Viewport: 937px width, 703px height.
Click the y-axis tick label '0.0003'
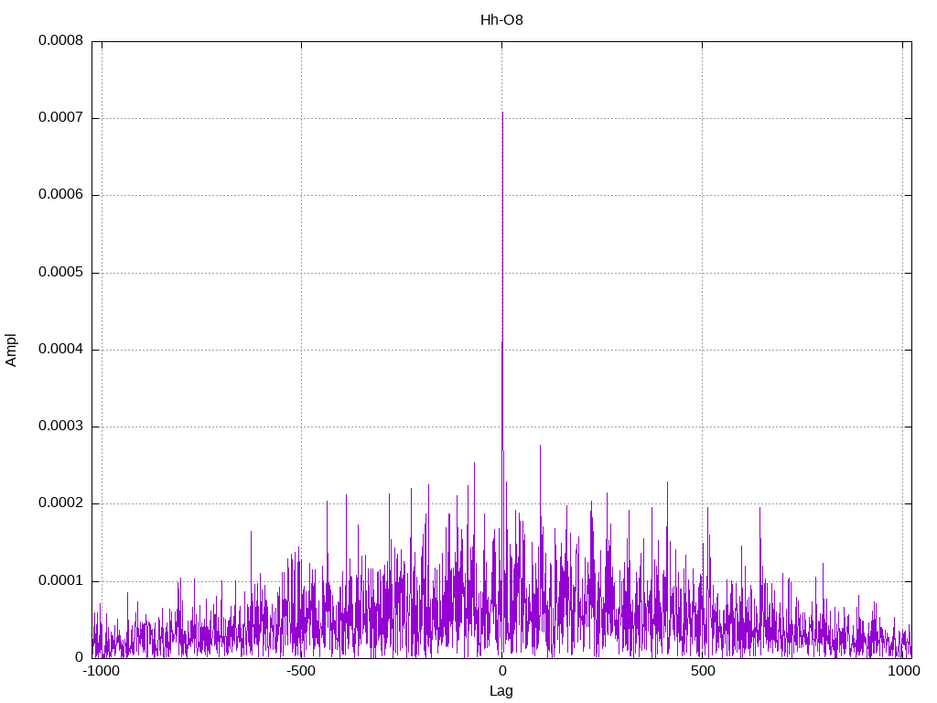pos(61,427)
